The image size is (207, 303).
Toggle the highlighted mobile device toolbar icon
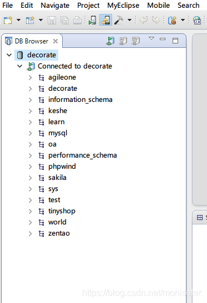105,20
